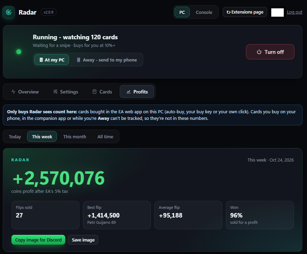Image resolution: width=307 pixels, height=254 pixels.
Task: Click the v2.0.9 version badge
Action: coord(49,12)
